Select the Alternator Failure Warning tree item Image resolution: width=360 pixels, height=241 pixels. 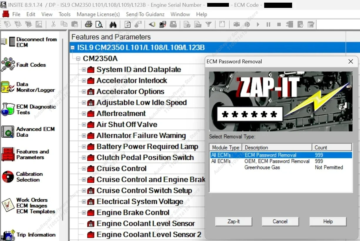click(141, 136)
